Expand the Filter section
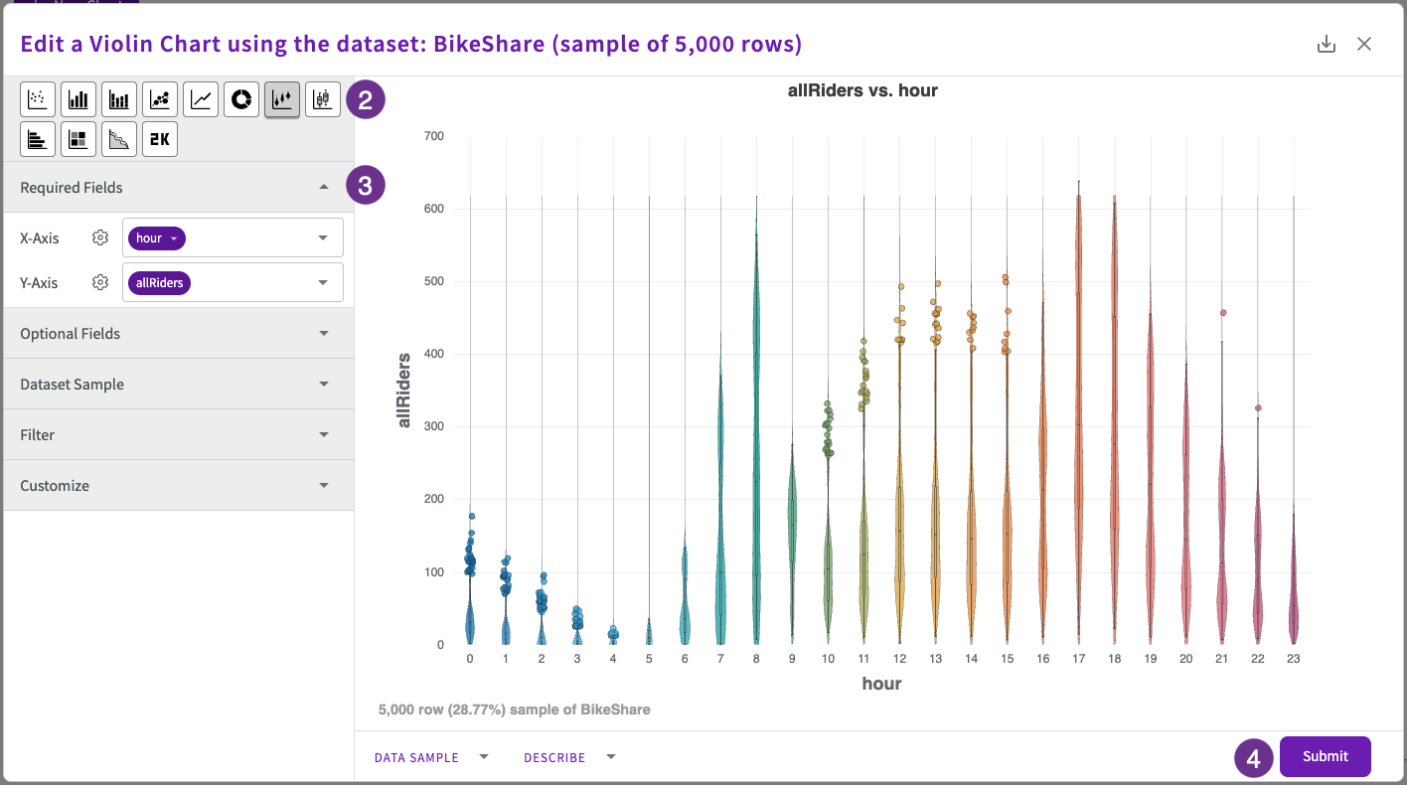The width and height of the screenshot is (1407, 785). point(179,435)
